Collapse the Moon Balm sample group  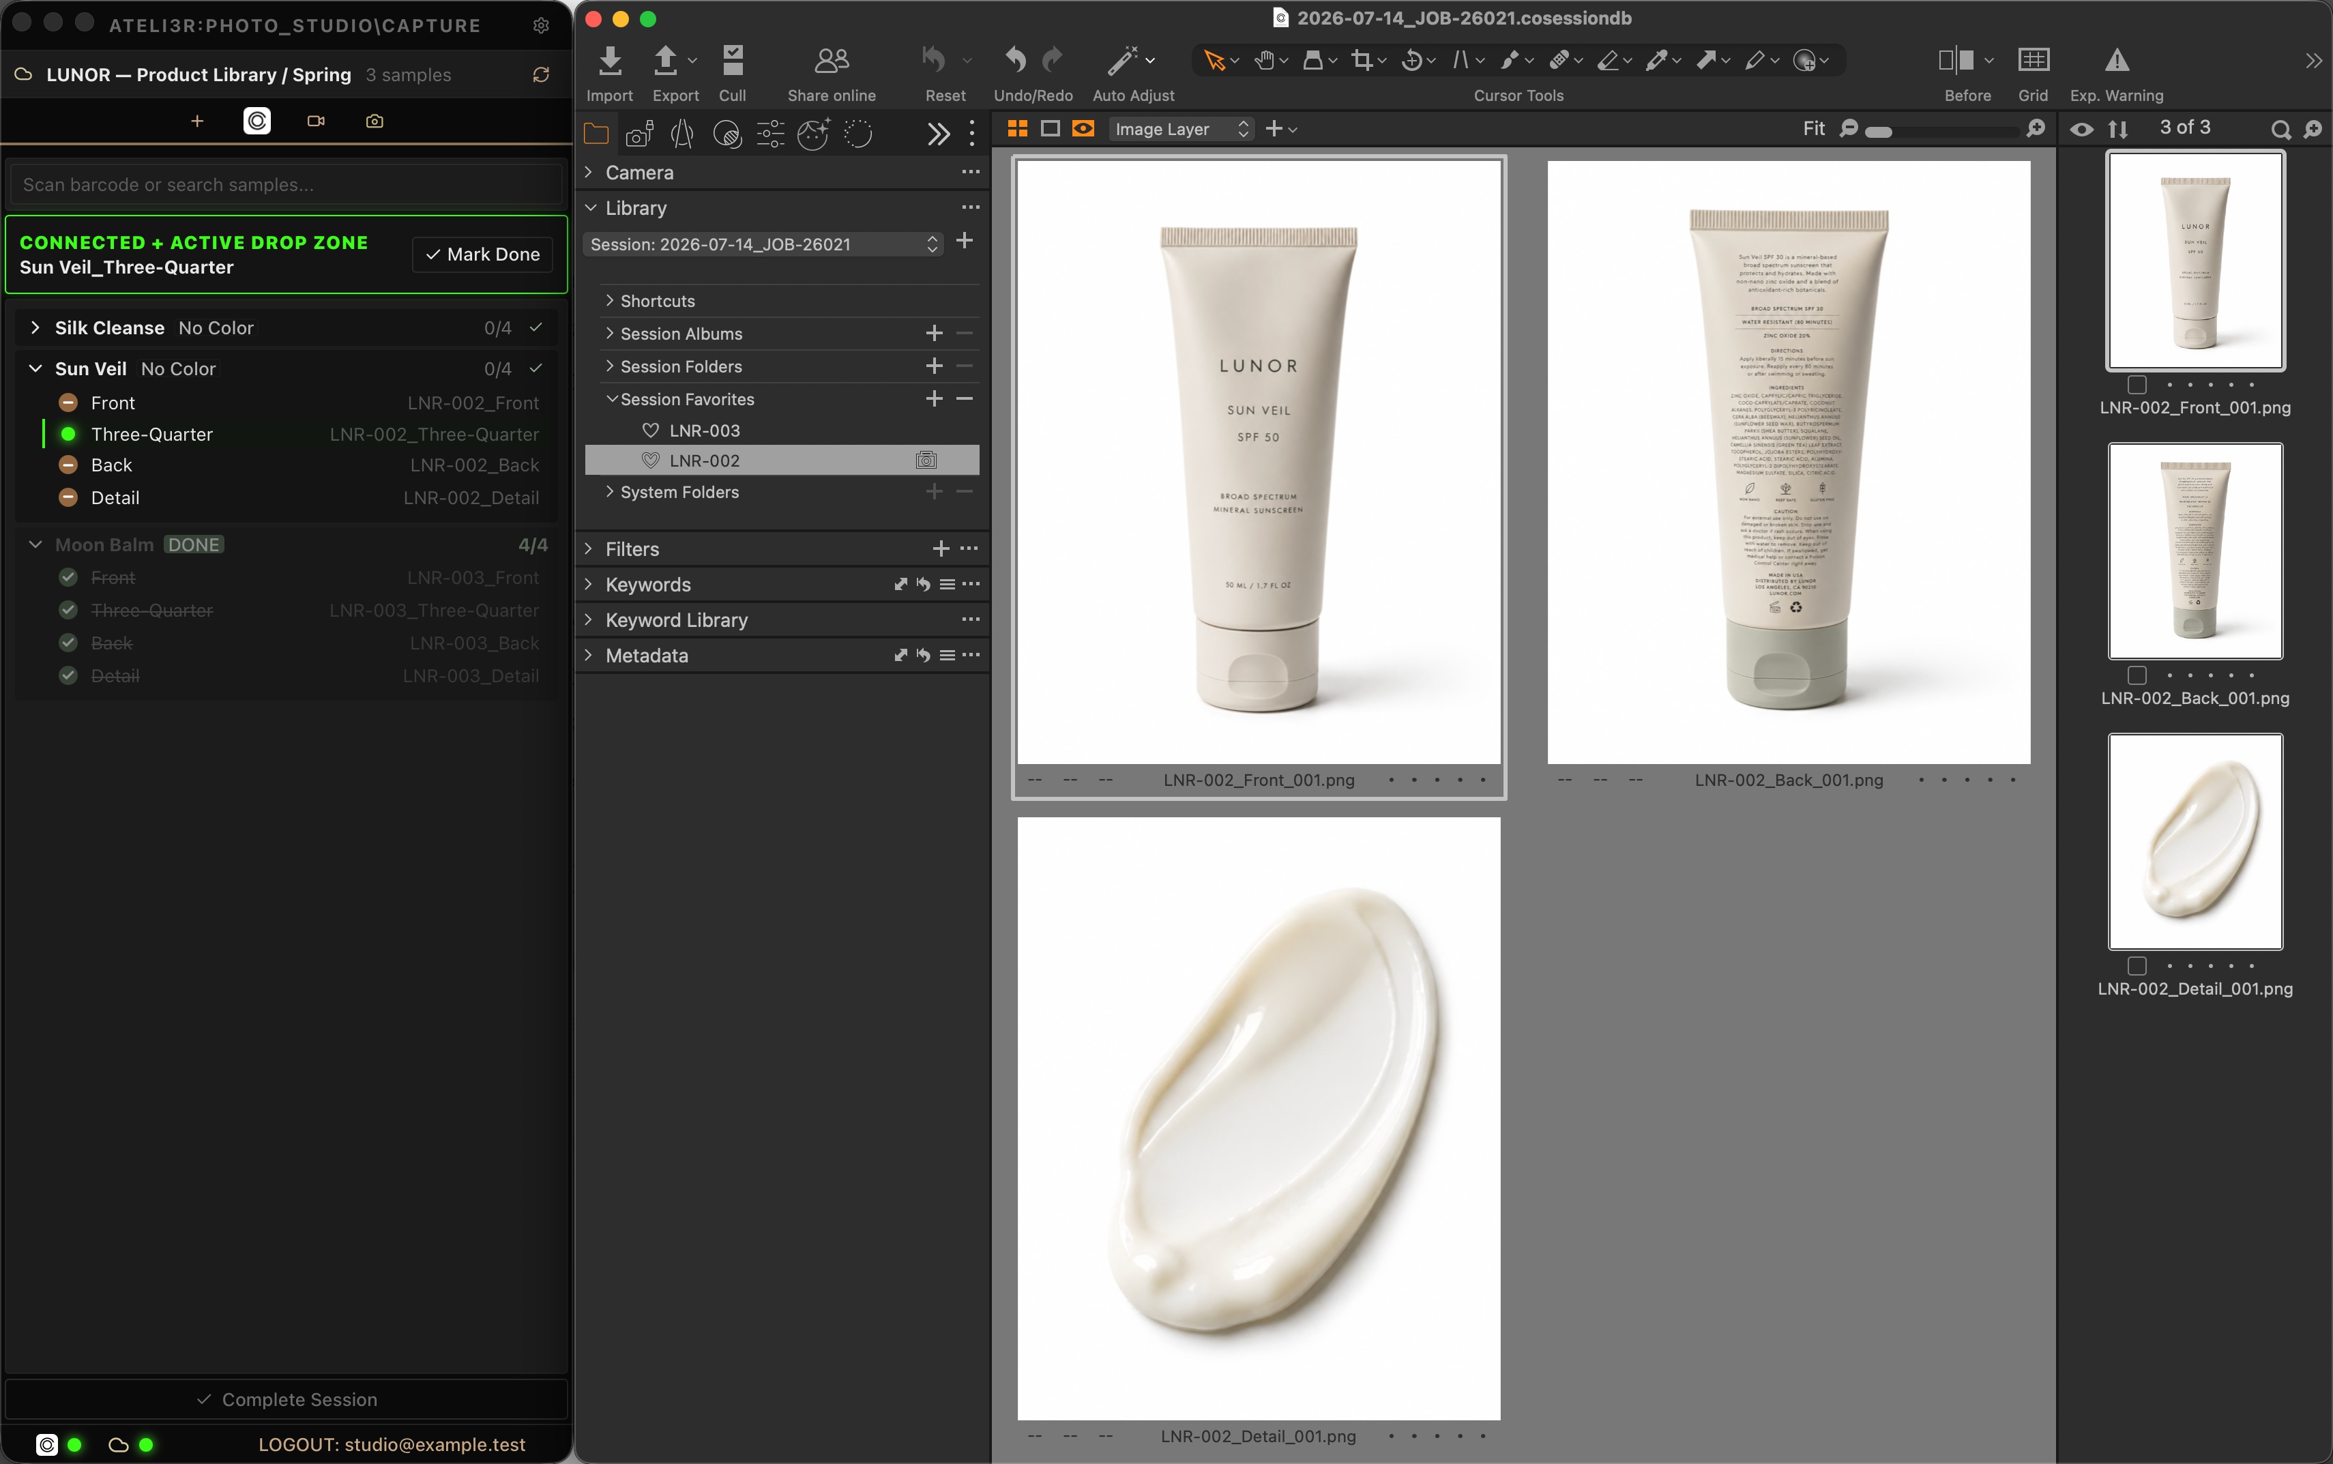pos(35,544)
